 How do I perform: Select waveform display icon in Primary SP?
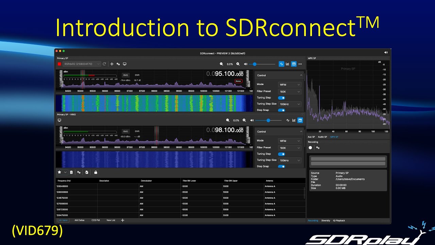pos(281,64)
